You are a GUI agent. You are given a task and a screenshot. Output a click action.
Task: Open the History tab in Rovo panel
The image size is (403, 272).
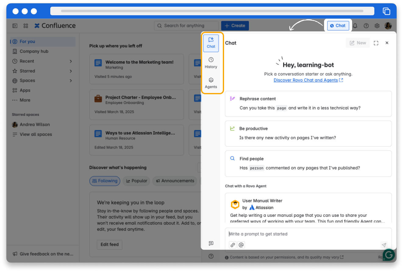(211, 63)
